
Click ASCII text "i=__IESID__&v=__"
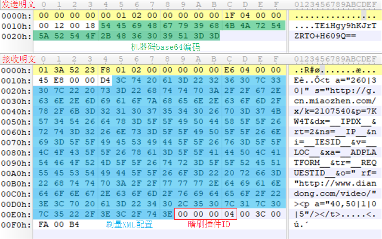(335, 142)
